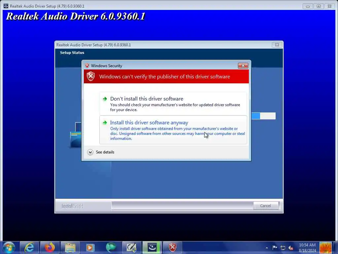The height and width of the screenshot is (254, 338).
Task: Show hidden tray icons arrow
Action: pyautogui.click(x=267, y=248)
